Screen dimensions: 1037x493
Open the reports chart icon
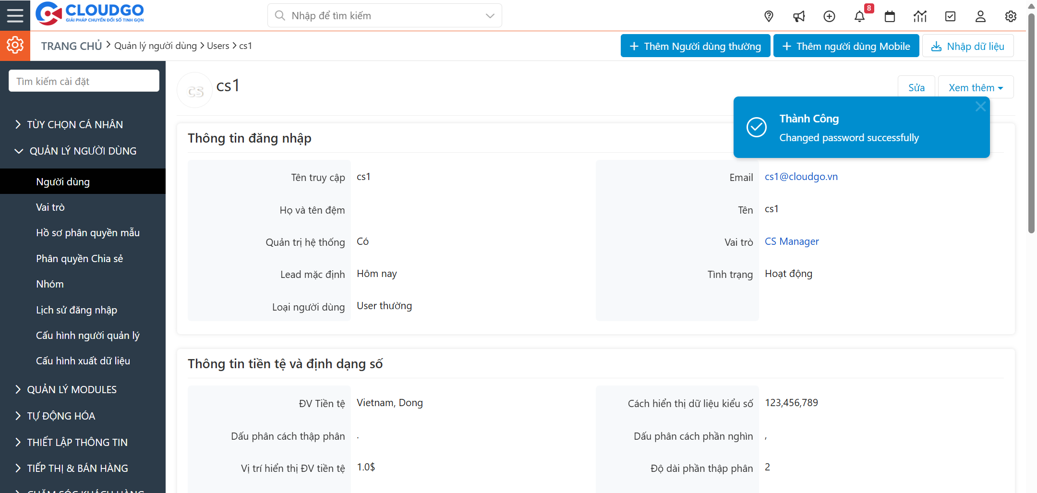920,16
